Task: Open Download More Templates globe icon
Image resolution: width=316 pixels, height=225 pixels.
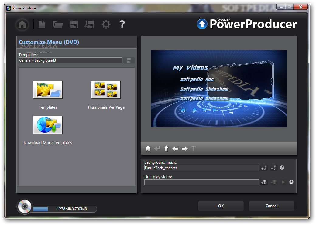Action: click(x=48, y=125)
